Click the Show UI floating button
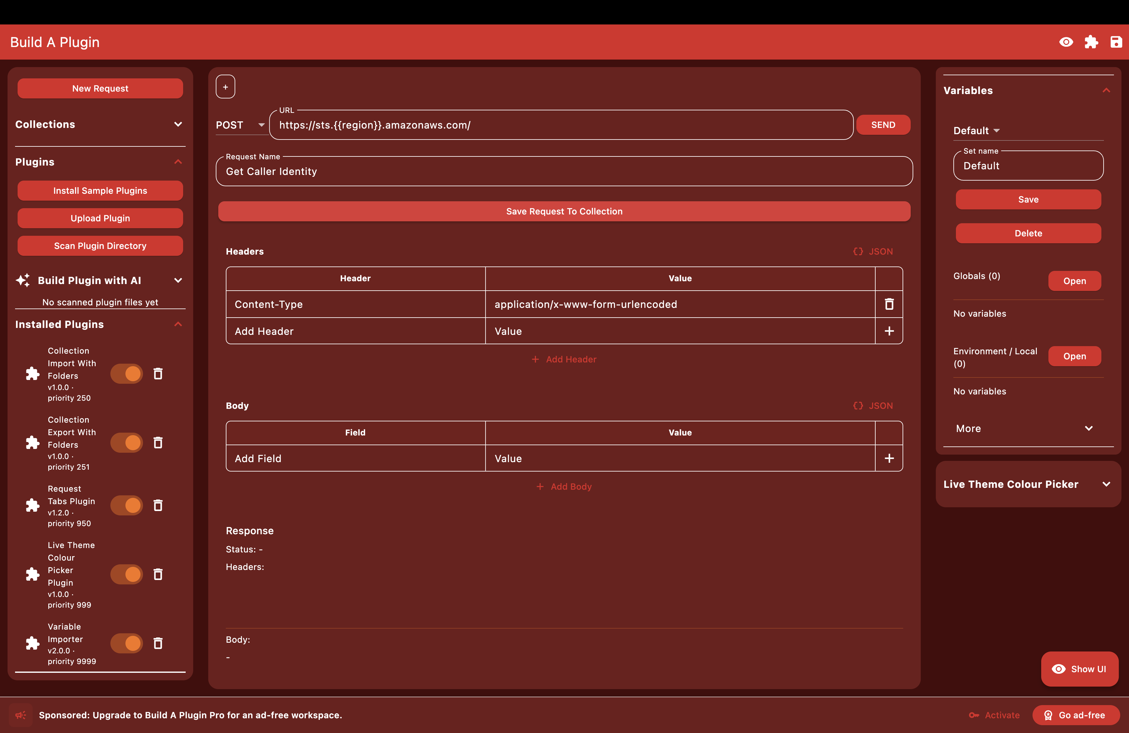This screenshot has height=733, width=1129. point(1080,668)
